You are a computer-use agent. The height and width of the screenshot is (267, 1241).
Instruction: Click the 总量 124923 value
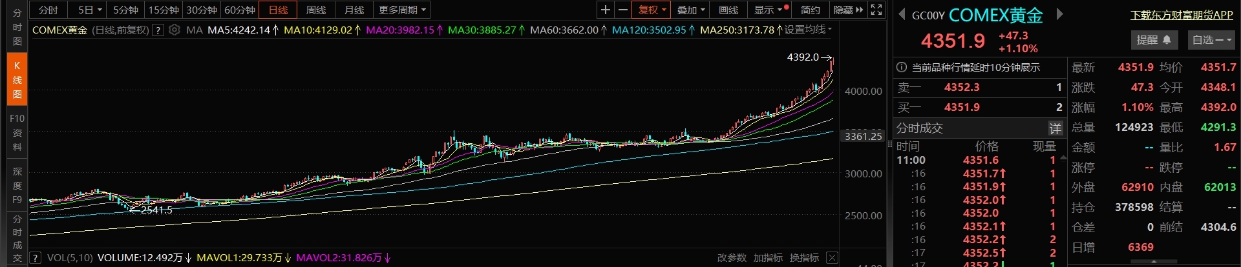coord(1134,127)
